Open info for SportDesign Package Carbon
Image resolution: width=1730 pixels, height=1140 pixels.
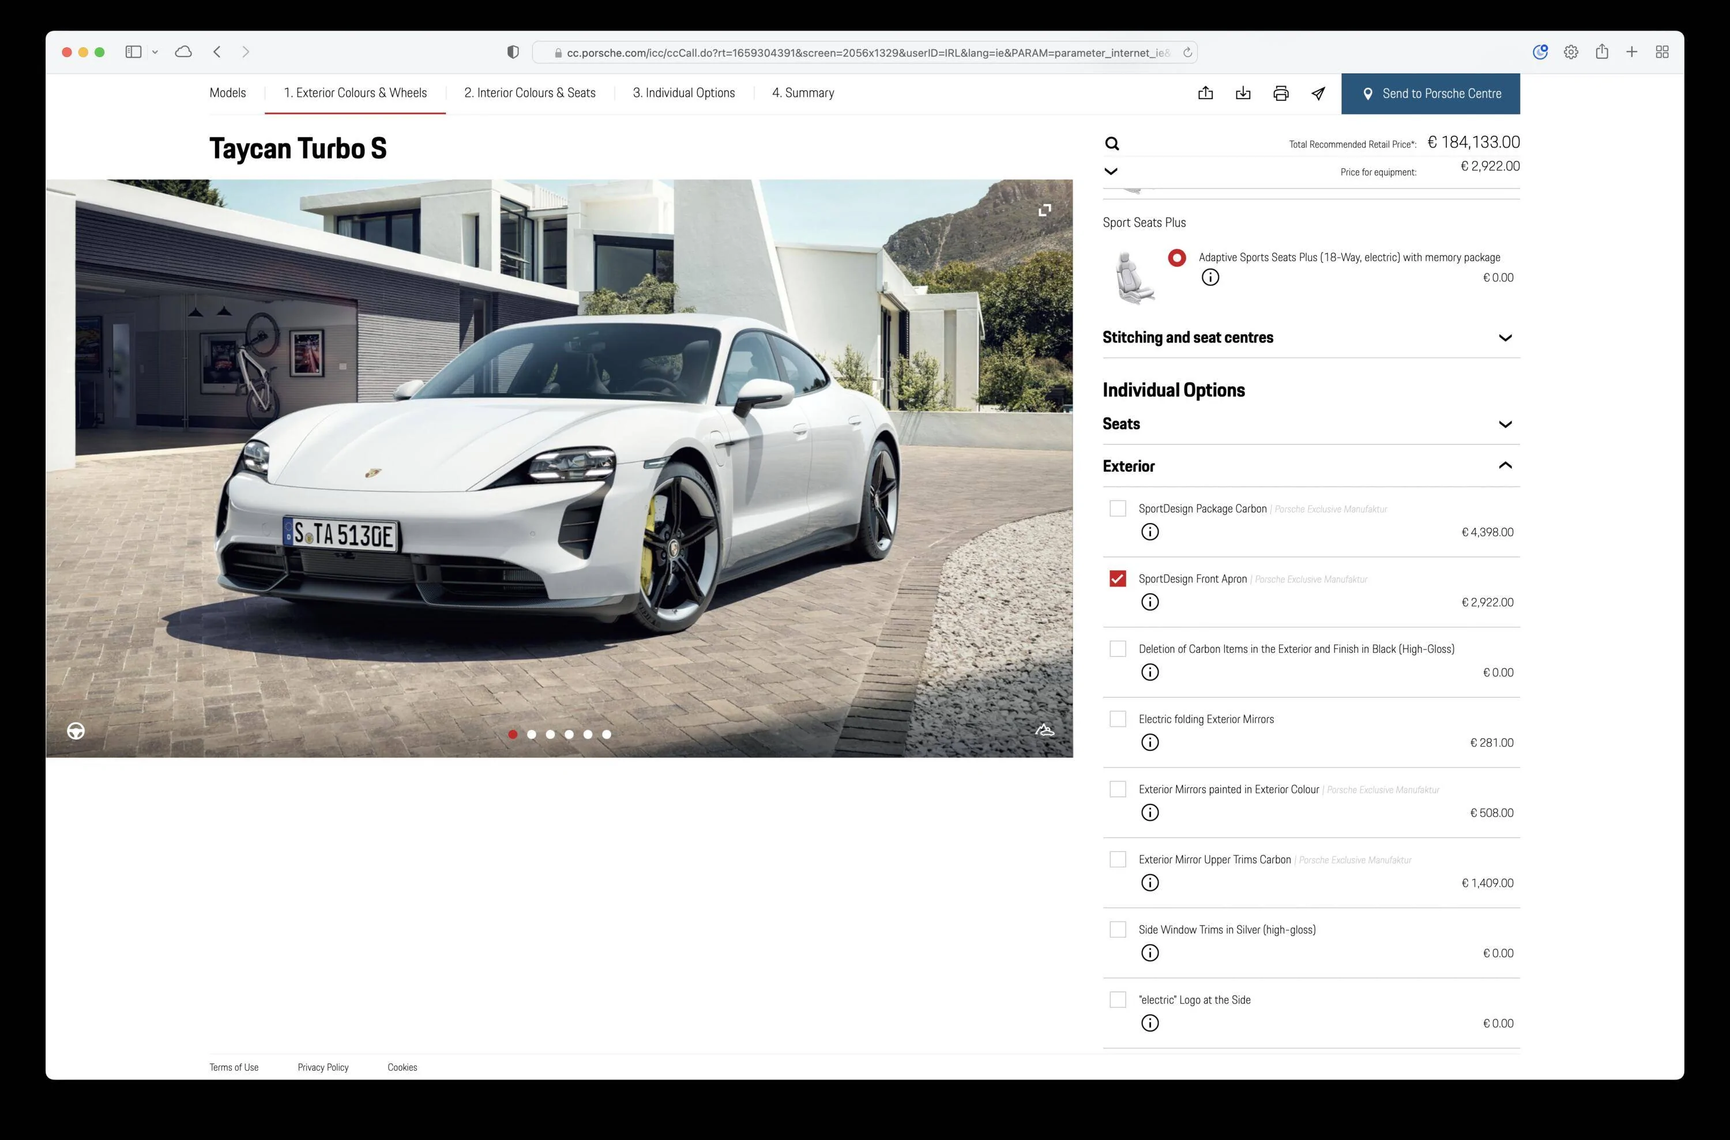tap(1149, 532)
